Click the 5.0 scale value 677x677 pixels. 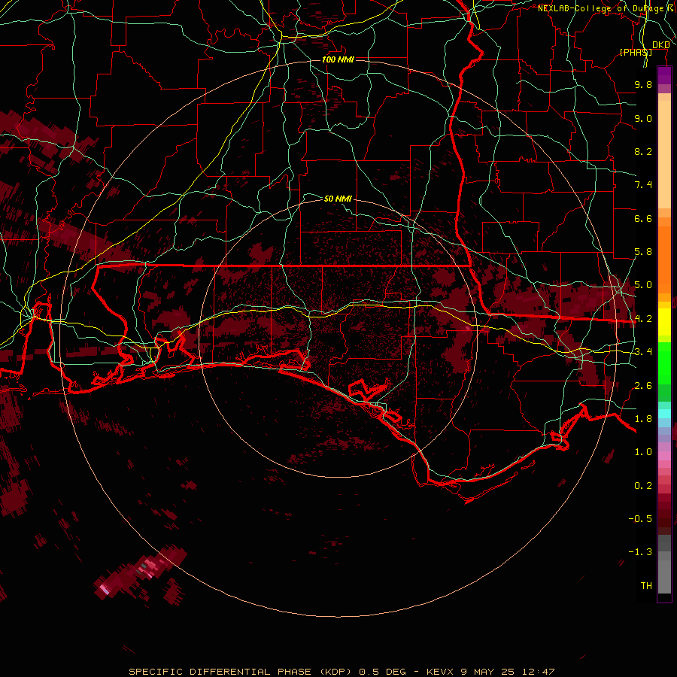[643, 285]
